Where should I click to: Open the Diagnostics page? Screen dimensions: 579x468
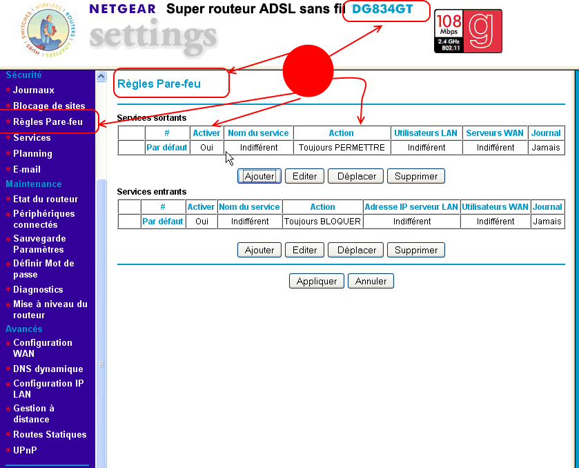tap(38, 290)
